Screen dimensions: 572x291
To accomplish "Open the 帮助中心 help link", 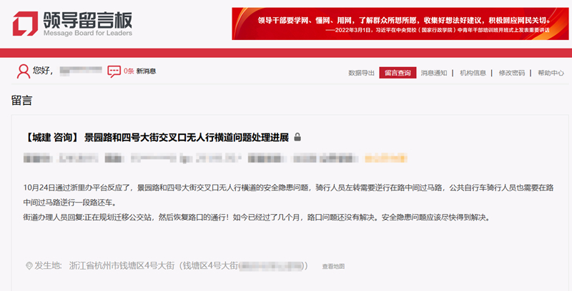I will (551, 73).
